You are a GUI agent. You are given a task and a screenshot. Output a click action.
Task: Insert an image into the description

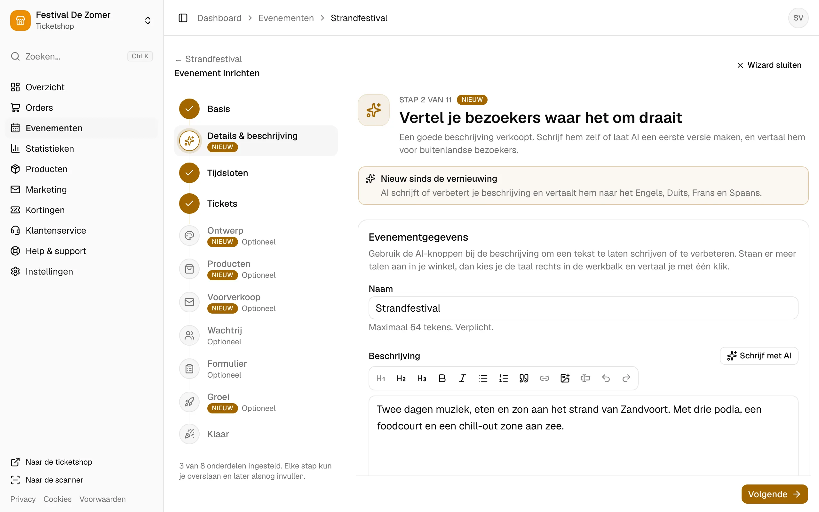click(x=565, y=378)
